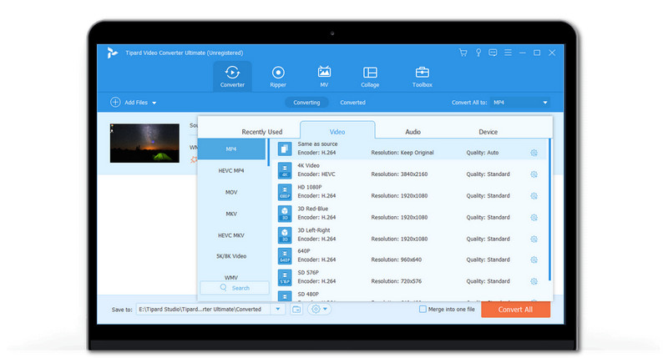
Task: Choose WMV in the format list
Action: [x=232, y=277]
